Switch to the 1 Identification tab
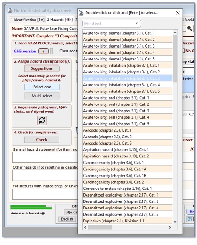Screen dimensions: 197x245 (28, 20)
